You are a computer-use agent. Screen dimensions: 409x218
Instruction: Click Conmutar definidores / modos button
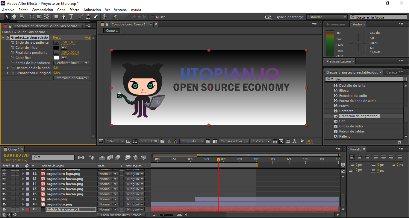tap(121, 215)
